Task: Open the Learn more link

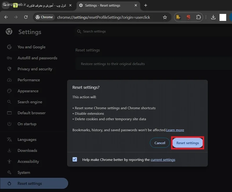Action: tap(175, 130)
